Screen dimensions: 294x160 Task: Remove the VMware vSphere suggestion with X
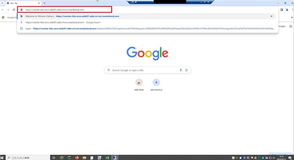(x=272, y=16)
